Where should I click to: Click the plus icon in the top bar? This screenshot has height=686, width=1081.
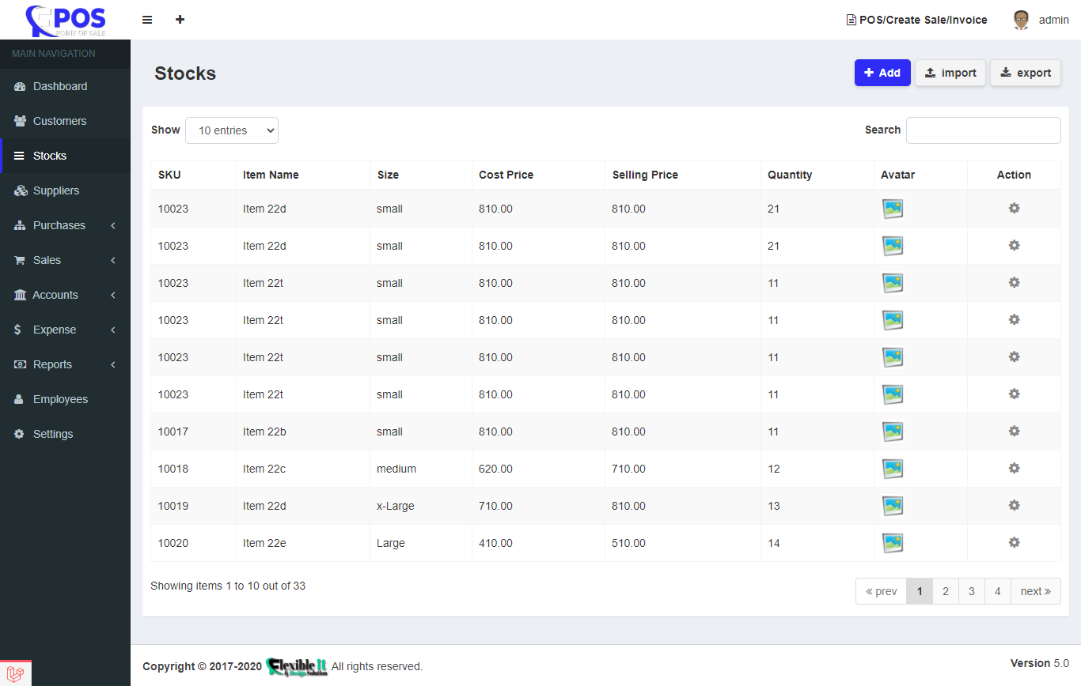tap(180, 19)
